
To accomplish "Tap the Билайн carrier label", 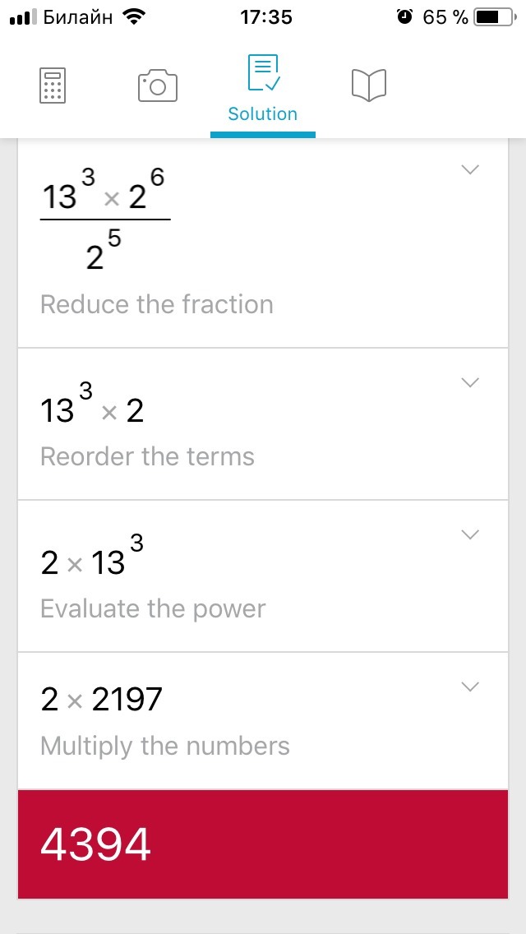I will pyautogui.click(x=76, y=17).
